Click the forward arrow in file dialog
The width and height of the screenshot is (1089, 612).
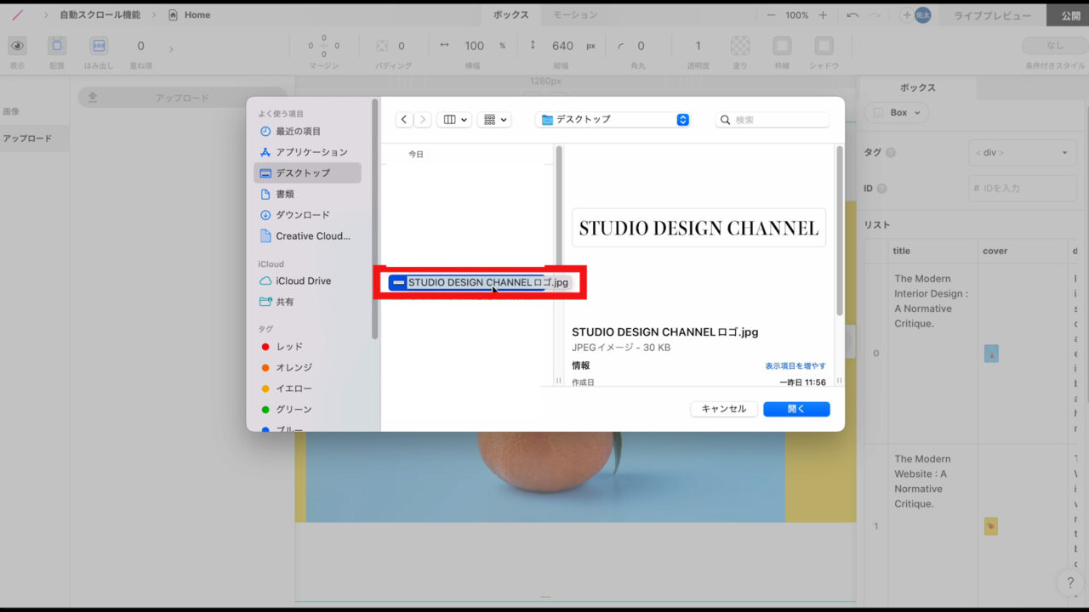[423, 120]
